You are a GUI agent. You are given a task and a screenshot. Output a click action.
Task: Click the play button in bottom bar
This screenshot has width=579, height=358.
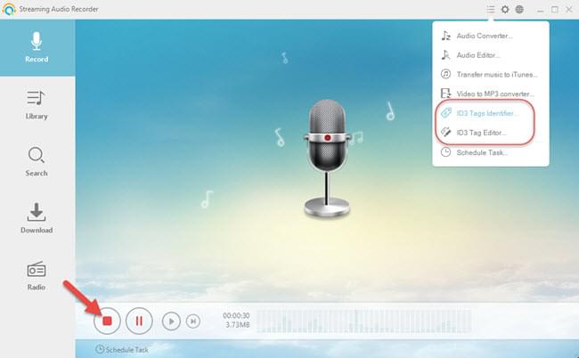pos(171,321)
